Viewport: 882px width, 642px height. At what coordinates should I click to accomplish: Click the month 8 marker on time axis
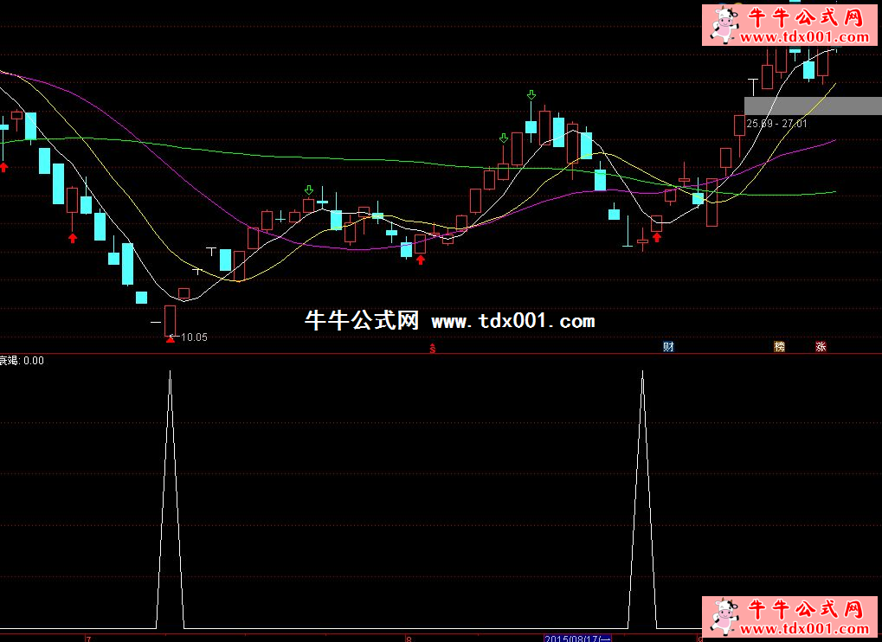[409, 639]
